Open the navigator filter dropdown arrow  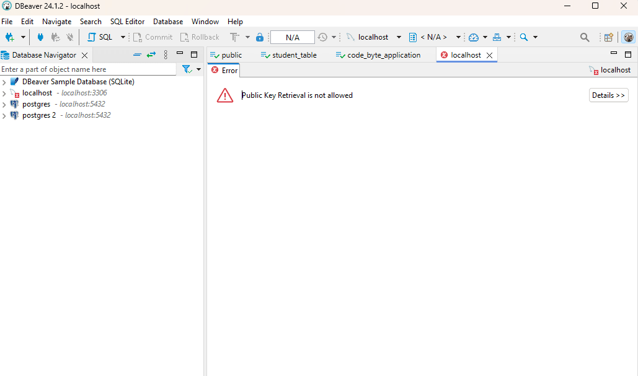click(x=198, y=69)
